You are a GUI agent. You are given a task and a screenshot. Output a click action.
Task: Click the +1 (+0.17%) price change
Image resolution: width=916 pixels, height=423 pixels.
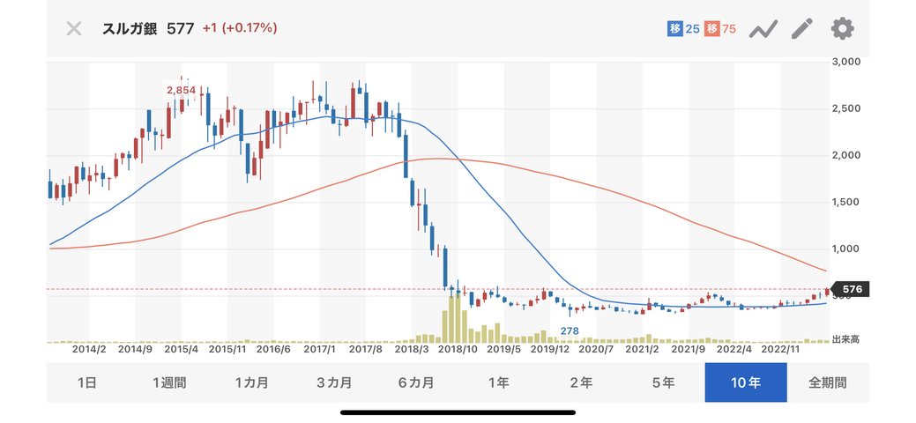click(x=240, y=28)
